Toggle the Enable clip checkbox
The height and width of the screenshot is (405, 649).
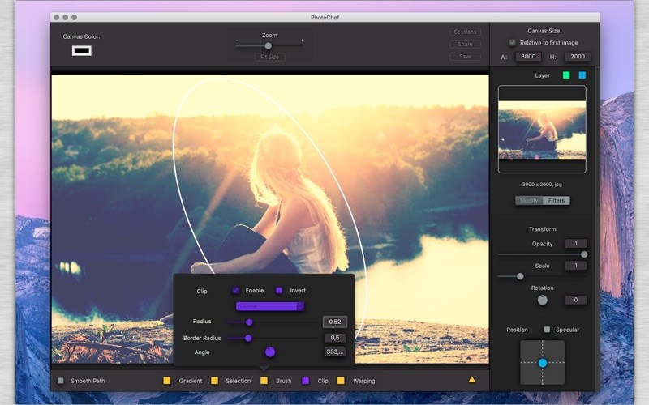[235, 290]
